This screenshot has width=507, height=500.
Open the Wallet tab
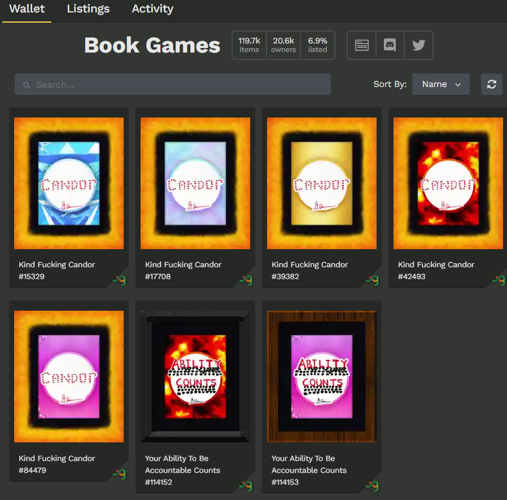coord(27,8)
